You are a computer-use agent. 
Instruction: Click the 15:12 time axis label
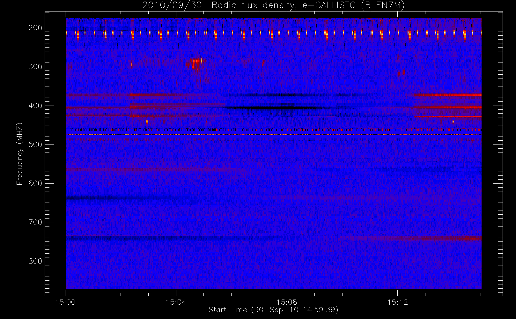(397, 302)
